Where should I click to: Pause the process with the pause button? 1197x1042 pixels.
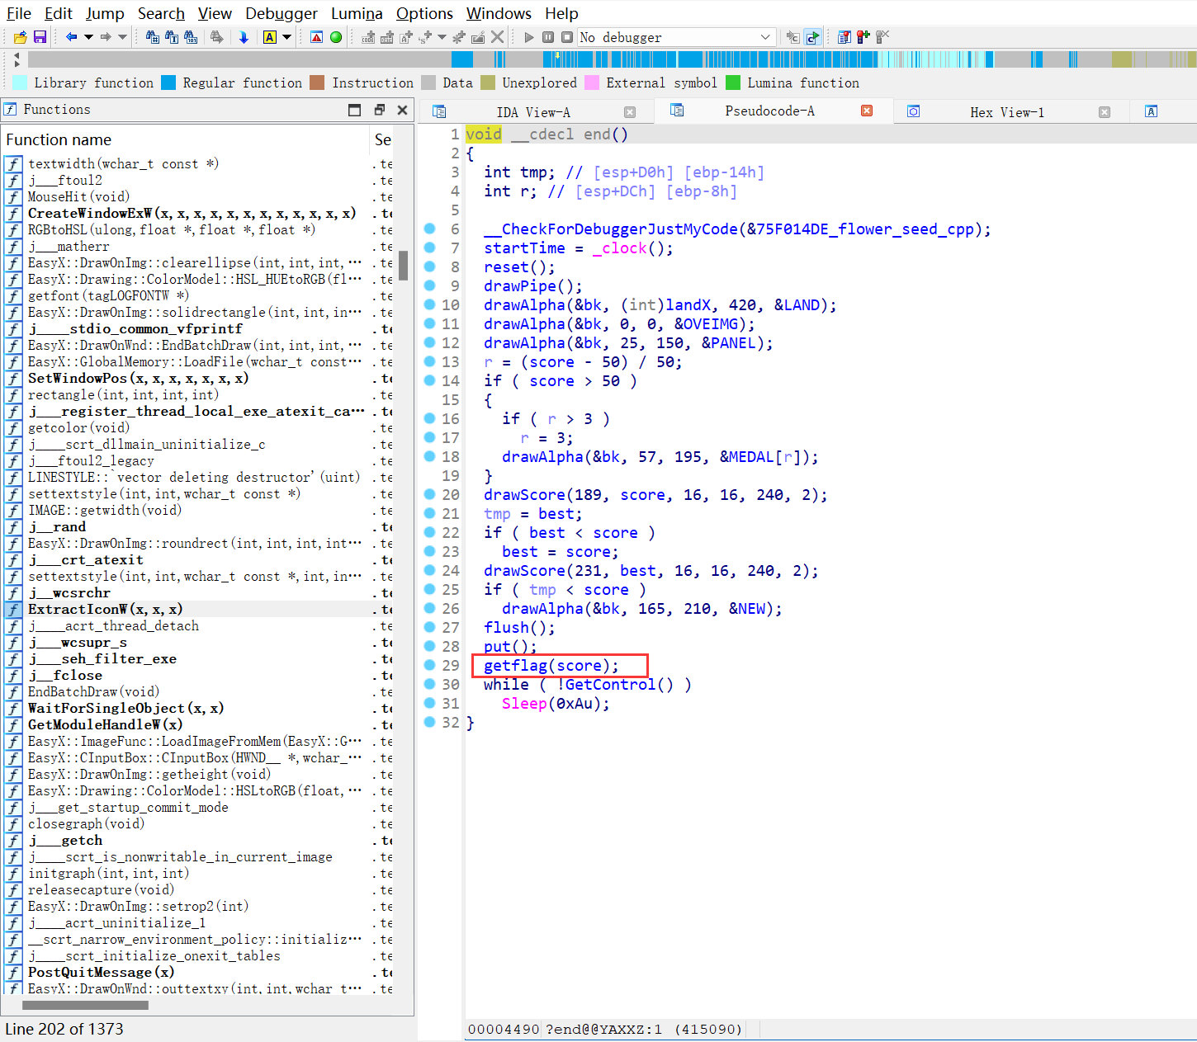tap(548, 37)
